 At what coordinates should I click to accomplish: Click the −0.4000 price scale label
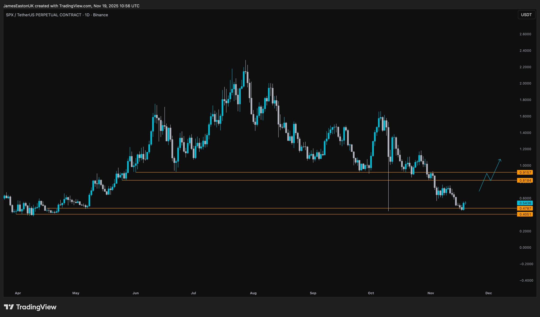[x=526, y=280]
